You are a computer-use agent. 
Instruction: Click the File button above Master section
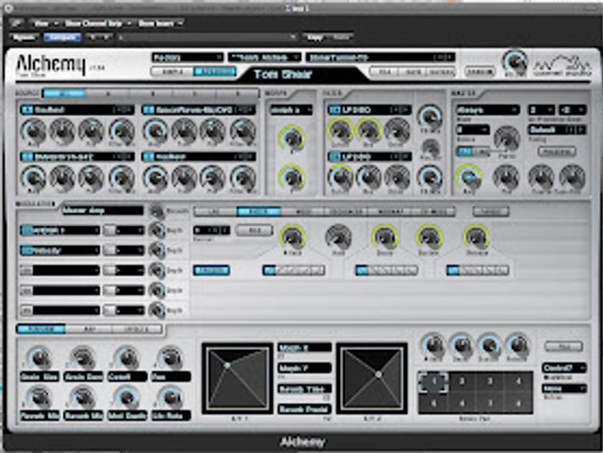point(384,72)
